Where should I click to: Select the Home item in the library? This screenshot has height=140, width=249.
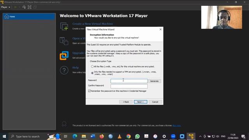point(29,16)
